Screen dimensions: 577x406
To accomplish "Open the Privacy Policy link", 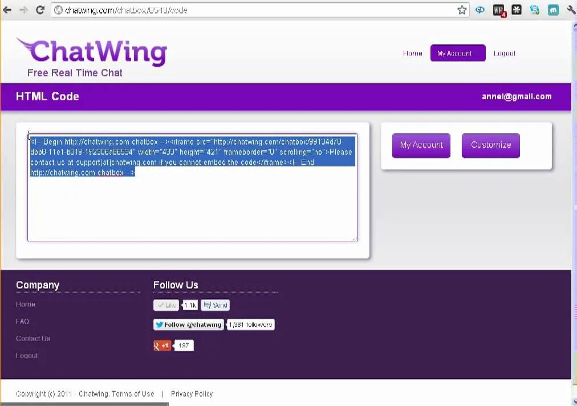I will pos(192,394).
